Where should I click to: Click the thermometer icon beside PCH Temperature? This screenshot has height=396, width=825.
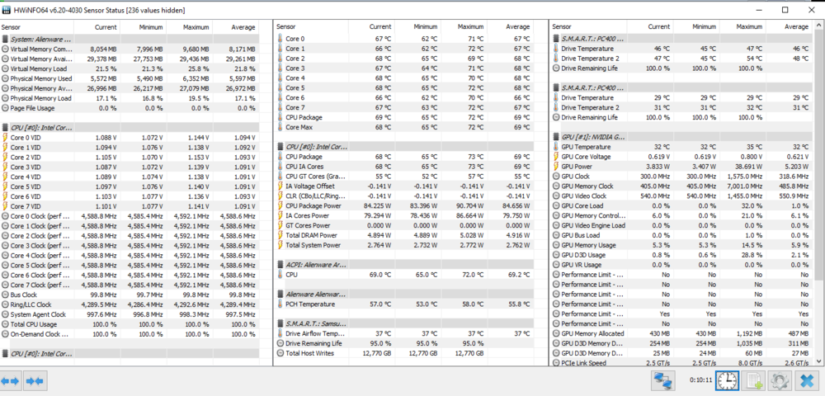pyautogui.click(x=280, y=304)
